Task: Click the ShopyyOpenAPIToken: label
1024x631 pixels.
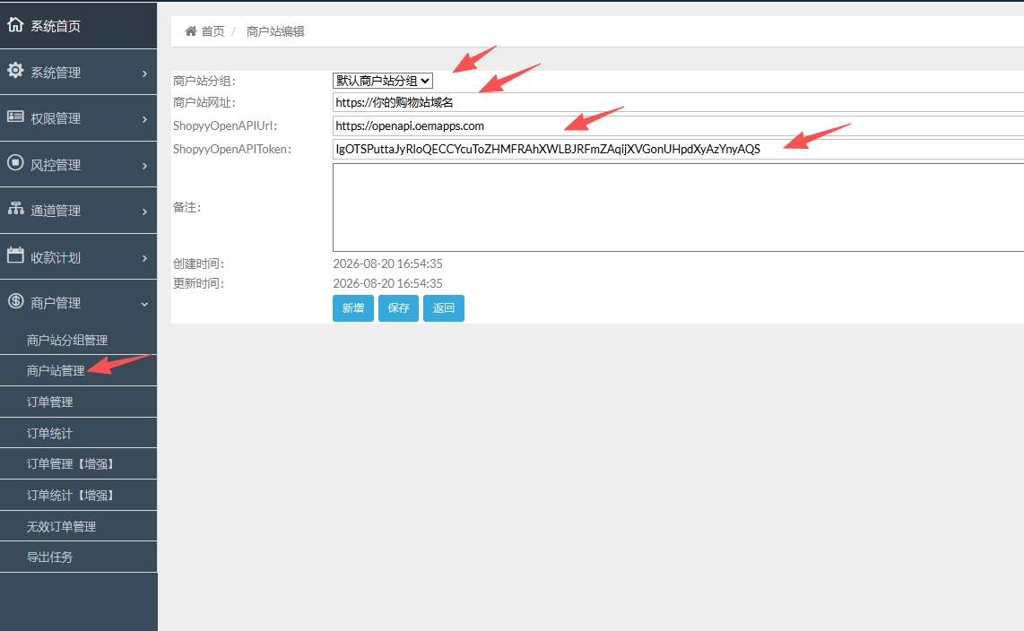Action: click(232, 149)
